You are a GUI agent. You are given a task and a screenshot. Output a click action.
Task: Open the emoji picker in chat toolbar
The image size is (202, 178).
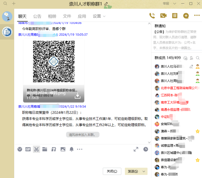click(x=20, y=149)
